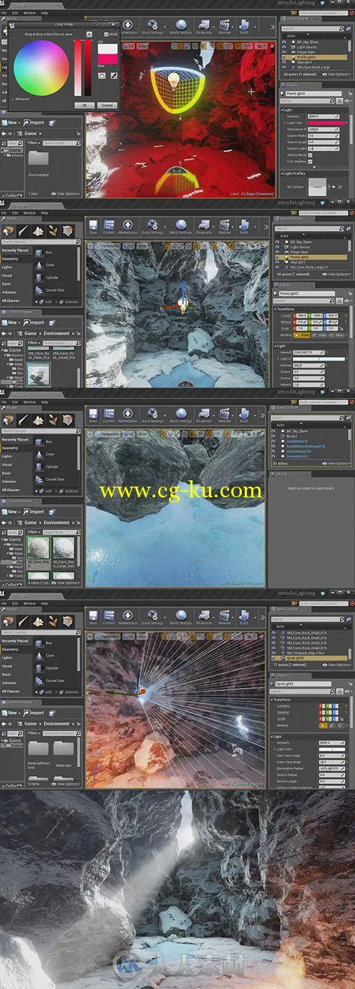Click Import in the Color Picker screenshot content browser
The width and height of the screenshot is (355, 989).
(34, 122)
